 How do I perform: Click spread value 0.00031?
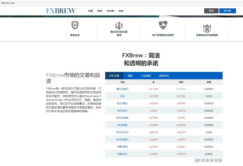tap(209, 147)
